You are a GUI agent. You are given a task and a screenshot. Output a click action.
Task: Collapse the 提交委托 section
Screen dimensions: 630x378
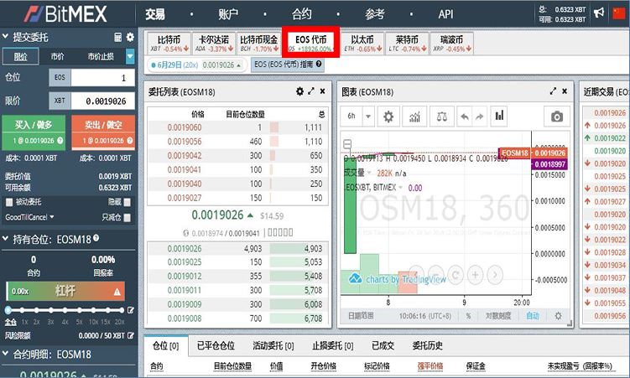(6, 37)
